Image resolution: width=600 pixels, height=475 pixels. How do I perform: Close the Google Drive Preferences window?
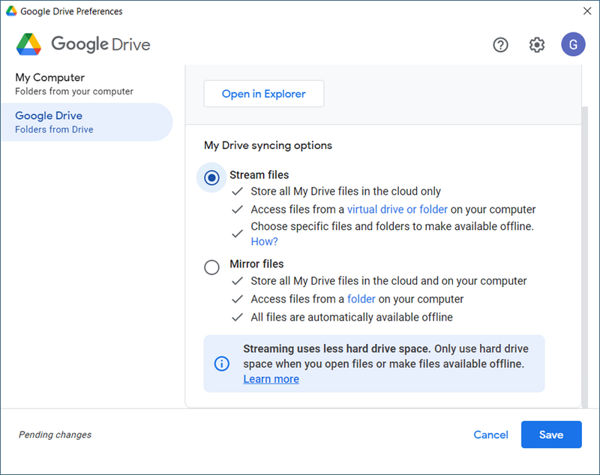pos(587,11)
